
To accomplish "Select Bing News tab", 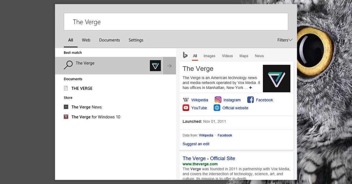I will click(x=259, y=56).
